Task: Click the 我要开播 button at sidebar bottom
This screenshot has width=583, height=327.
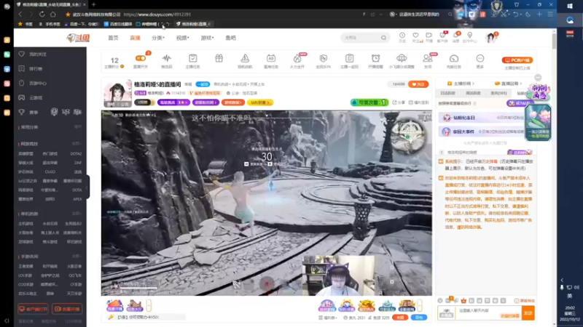Action: point(67,309)
